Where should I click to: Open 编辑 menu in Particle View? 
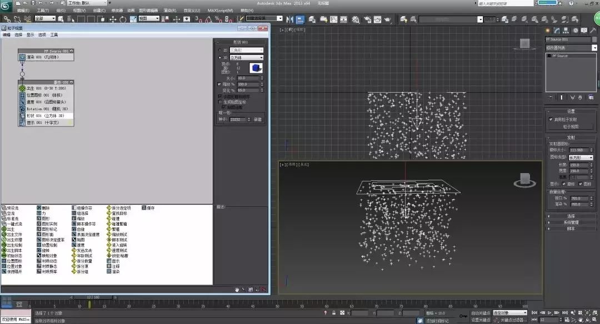click(x=7, y=35)
